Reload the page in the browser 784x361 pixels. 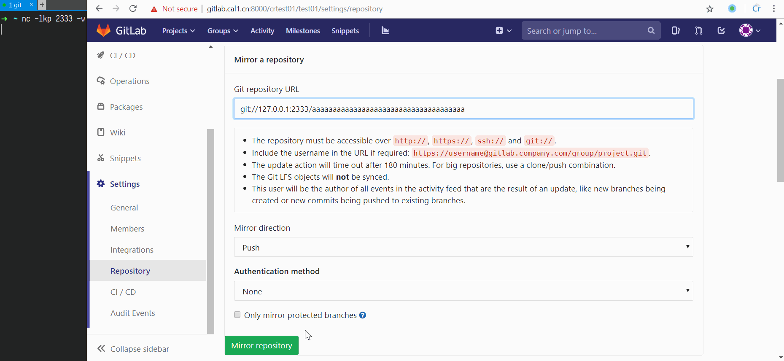tap(133, 9)
